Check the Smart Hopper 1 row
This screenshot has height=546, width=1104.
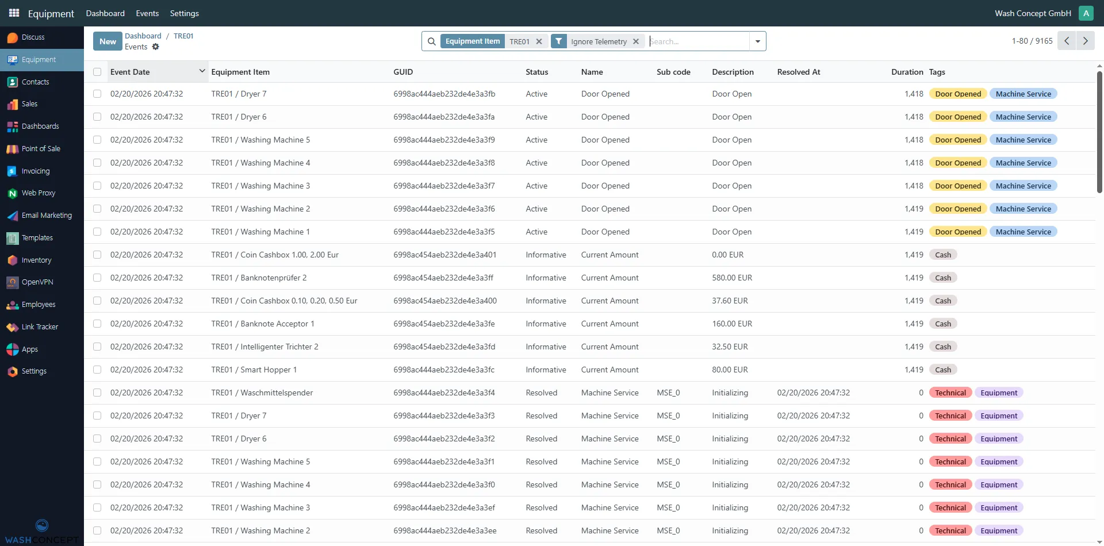coord(97,370)
